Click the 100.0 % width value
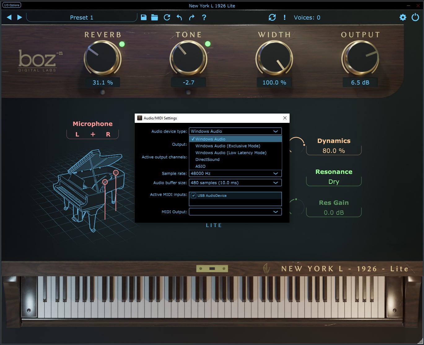The image size is (424, 345). tap(274, 83)
